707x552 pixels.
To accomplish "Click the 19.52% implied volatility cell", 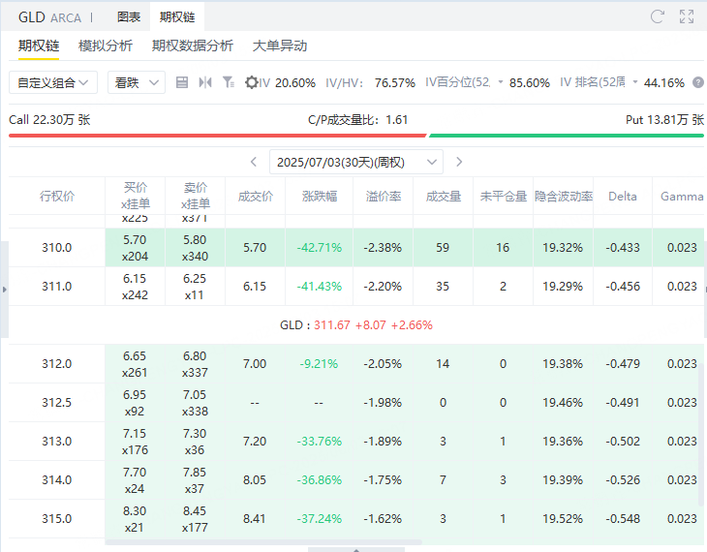I will [x=563, y=519].
